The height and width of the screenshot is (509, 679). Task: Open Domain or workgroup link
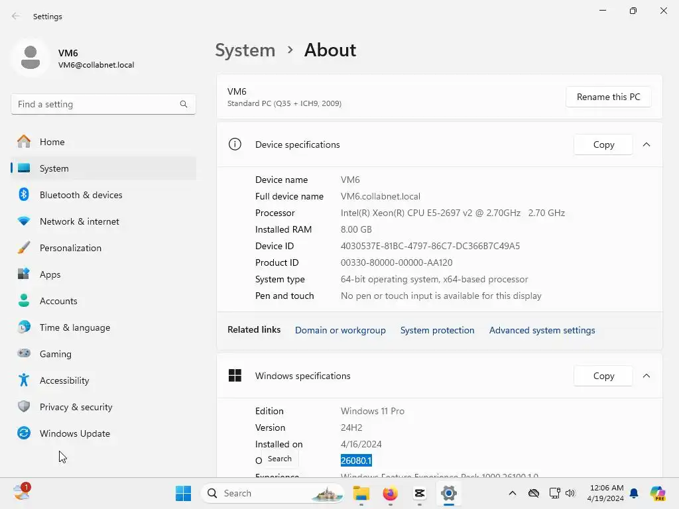click(340, 330)
